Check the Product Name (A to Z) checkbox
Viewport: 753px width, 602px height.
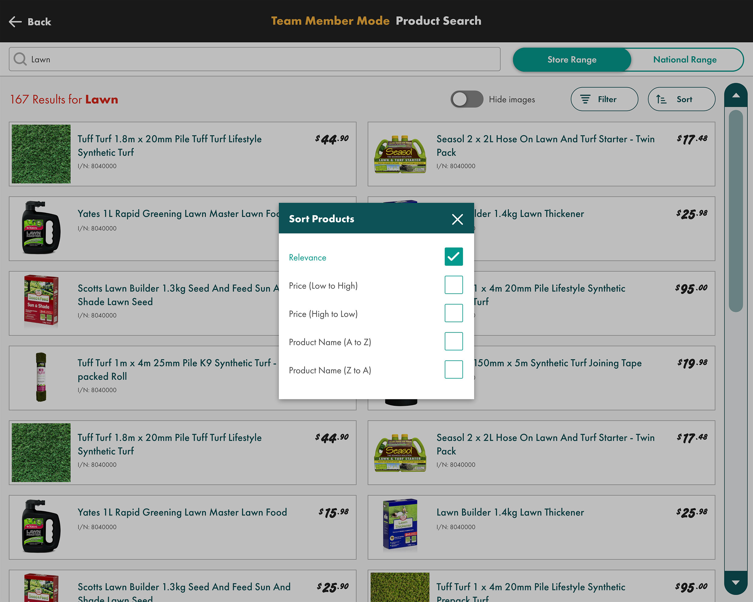454,341
